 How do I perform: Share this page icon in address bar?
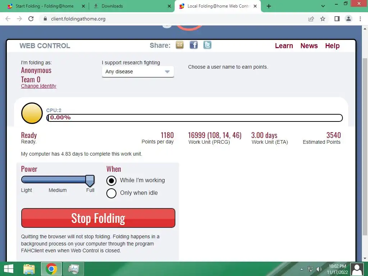311,19
